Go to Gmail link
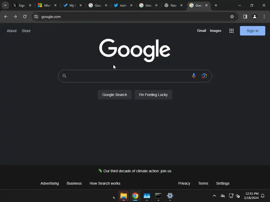The image size is (270, 202). click(x=201, y=31)
